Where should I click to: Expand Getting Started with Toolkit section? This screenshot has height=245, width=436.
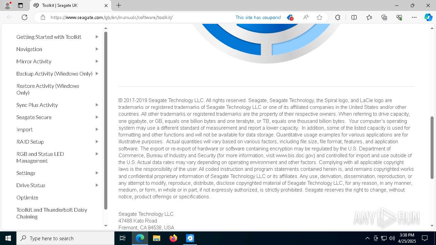pos(97,37)
